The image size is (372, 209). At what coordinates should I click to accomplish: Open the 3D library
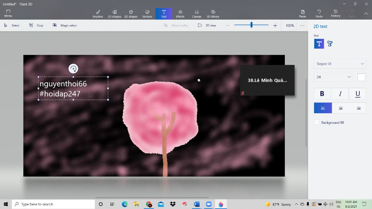pos(213,14)
